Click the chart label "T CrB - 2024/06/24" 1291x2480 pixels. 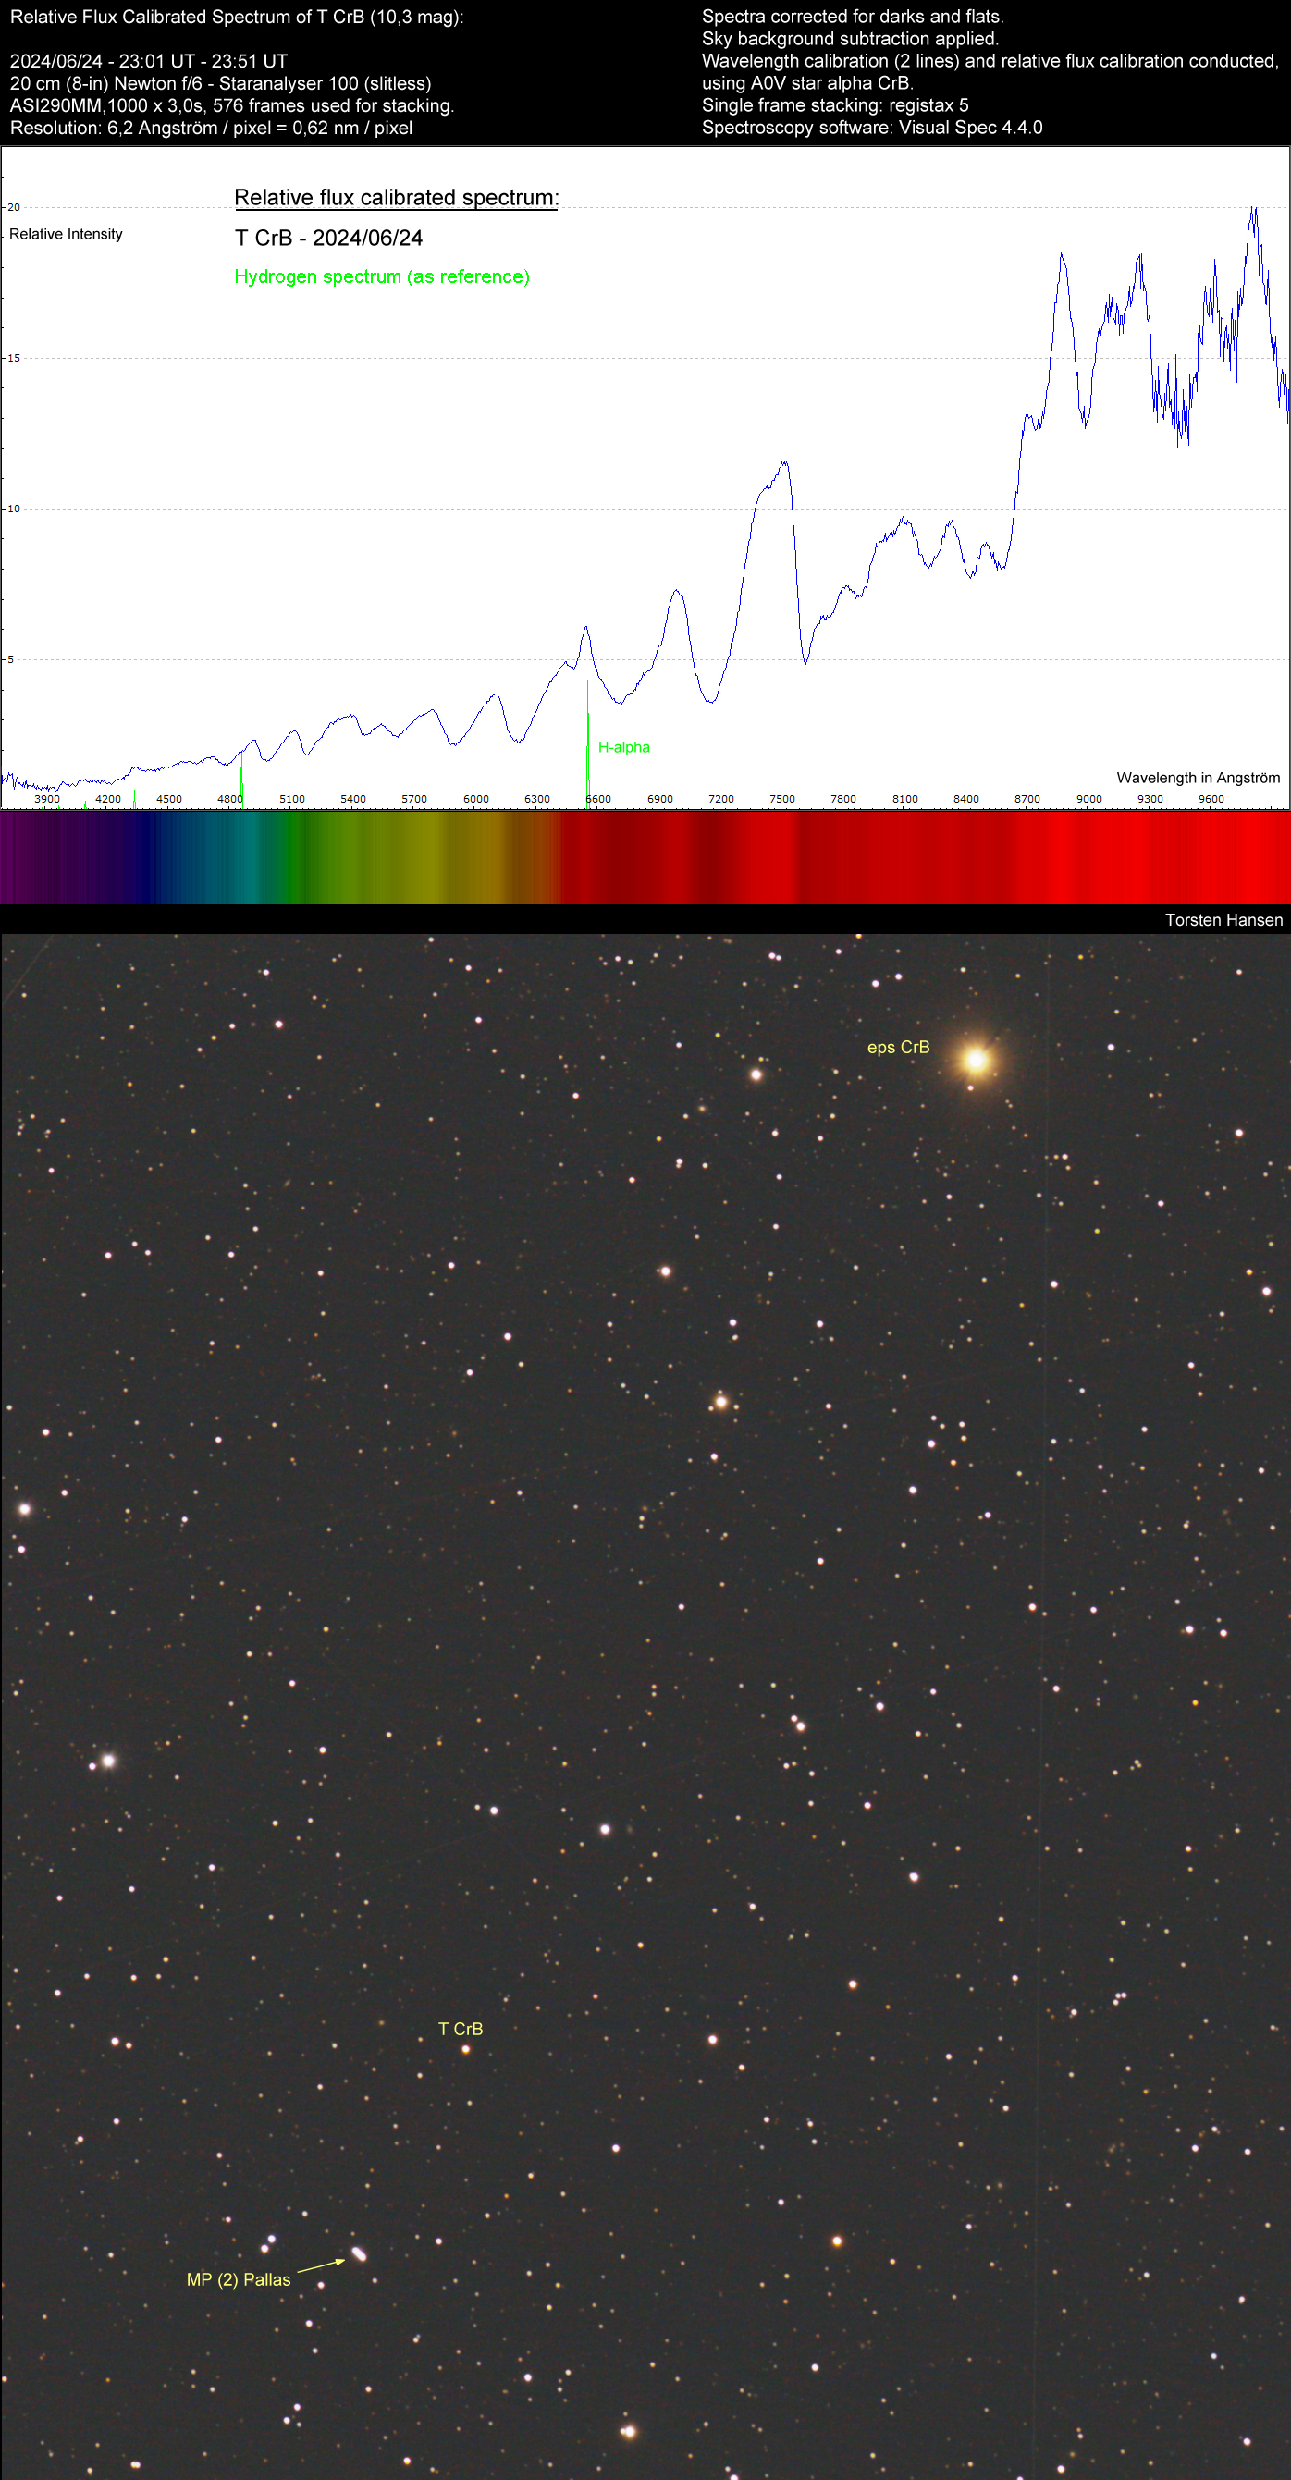pos(328,239)
